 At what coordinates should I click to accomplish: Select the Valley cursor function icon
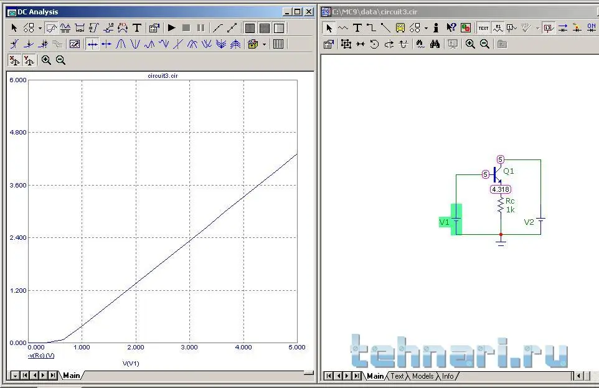pyautogui.click(x=135, y=44)
